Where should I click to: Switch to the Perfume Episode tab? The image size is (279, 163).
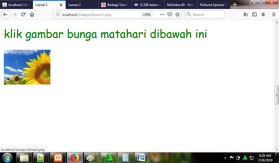pyautogui.click(x=214, y=5)
